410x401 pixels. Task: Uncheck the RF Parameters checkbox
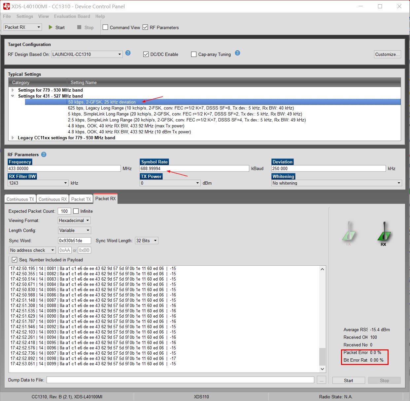point(145,27)
